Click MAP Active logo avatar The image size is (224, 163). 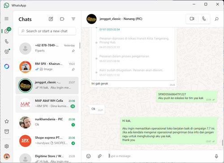tap(25, 104)
